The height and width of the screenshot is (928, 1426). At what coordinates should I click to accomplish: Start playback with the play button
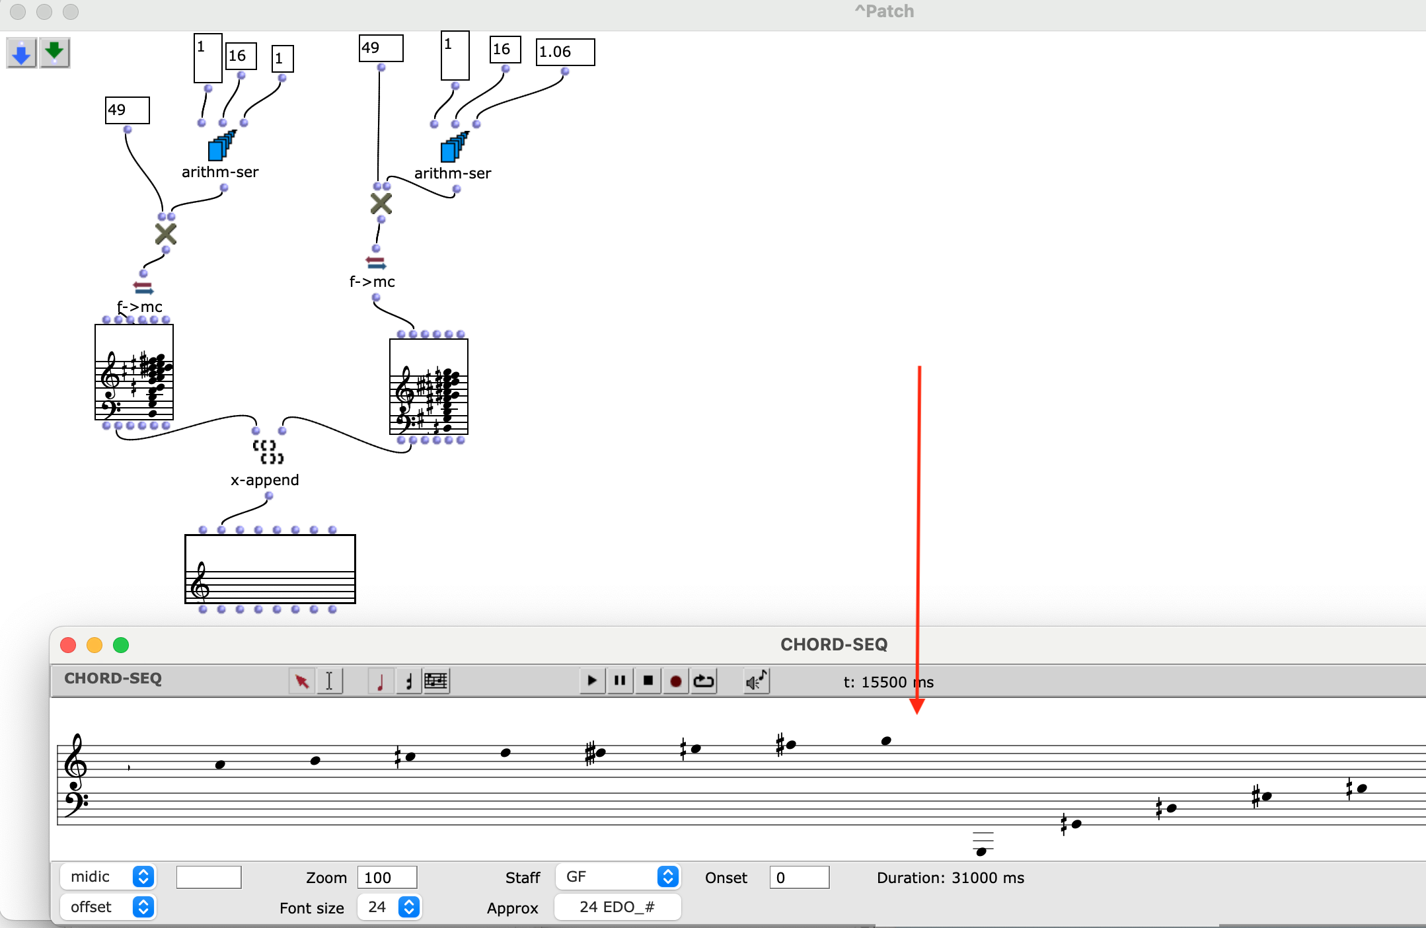[591, 681]
